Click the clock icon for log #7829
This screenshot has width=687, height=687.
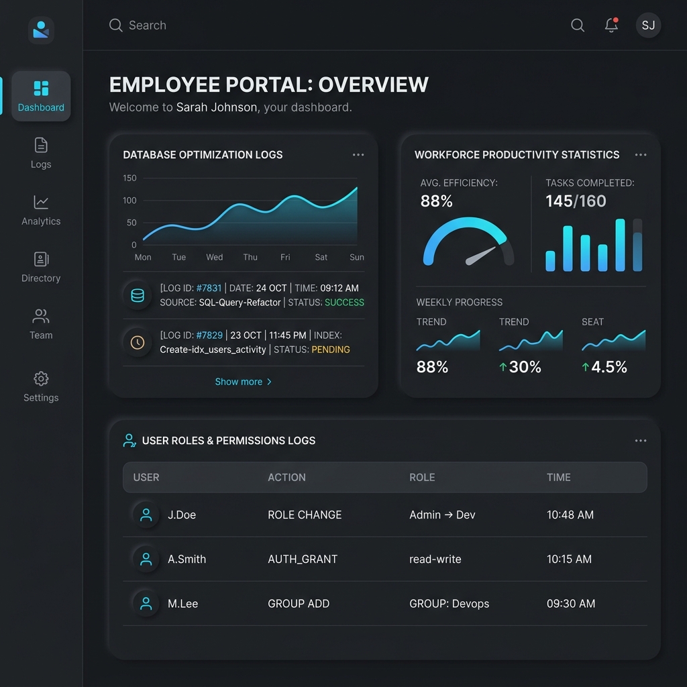point(138,342)
